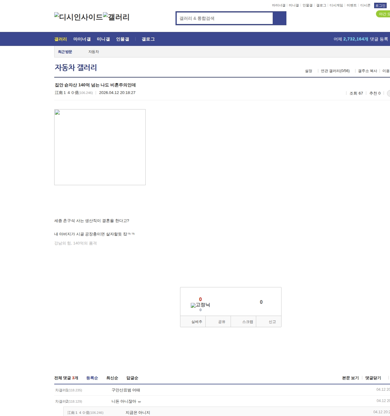Click the 로그인 button
Screen dimensions: 390x416
click(x=380, y=5)
